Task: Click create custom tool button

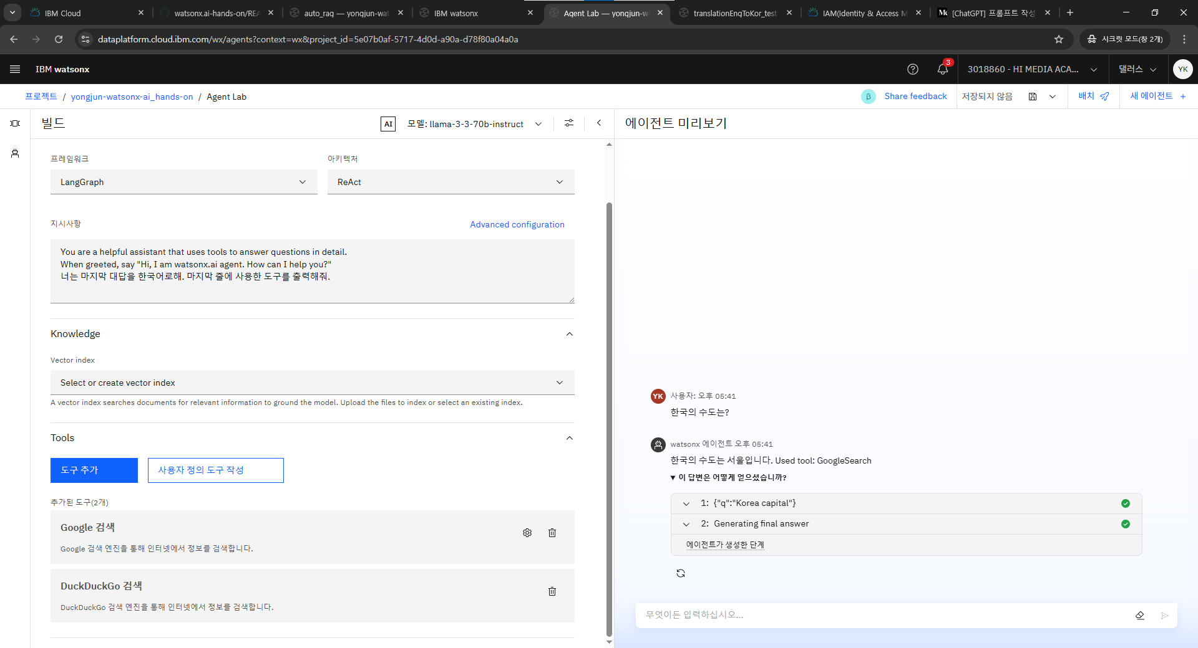Action: [216, 470]
